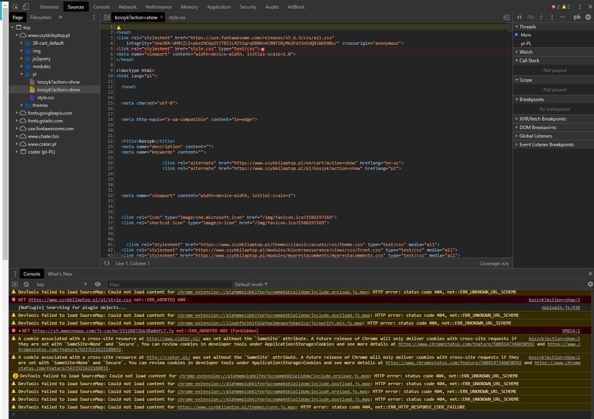Click noplugin.js:936 source link
The image size is (594, 419).
(561, 307)
